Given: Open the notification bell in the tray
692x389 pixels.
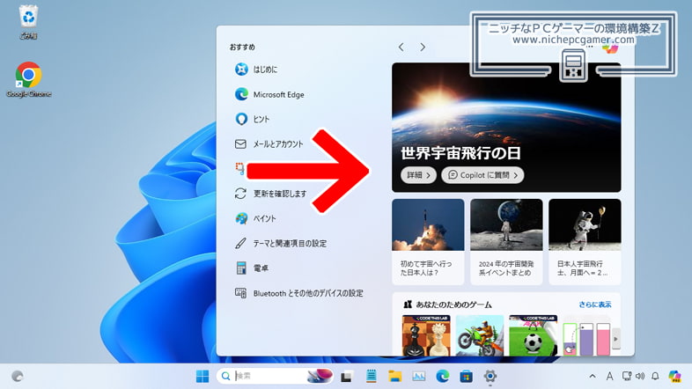Looking at the screenshot, I should coord(655,376).
